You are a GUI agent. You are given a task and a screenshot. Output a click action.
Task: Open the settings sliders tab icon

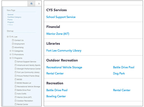click(x=39, y=4)
